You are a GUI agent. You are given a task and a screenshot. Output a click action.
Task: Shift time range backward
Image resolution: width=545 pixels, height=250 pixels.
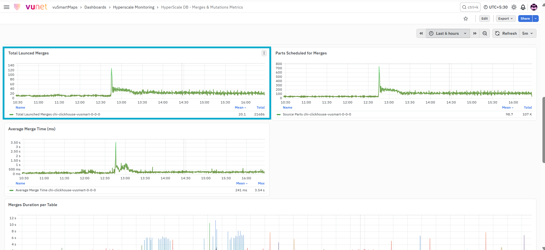click(x=421, y=33)
